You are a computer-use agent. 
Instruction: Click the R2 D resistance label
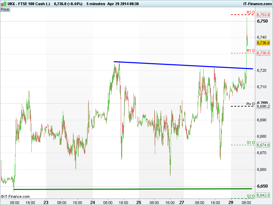tap(250, 12)
